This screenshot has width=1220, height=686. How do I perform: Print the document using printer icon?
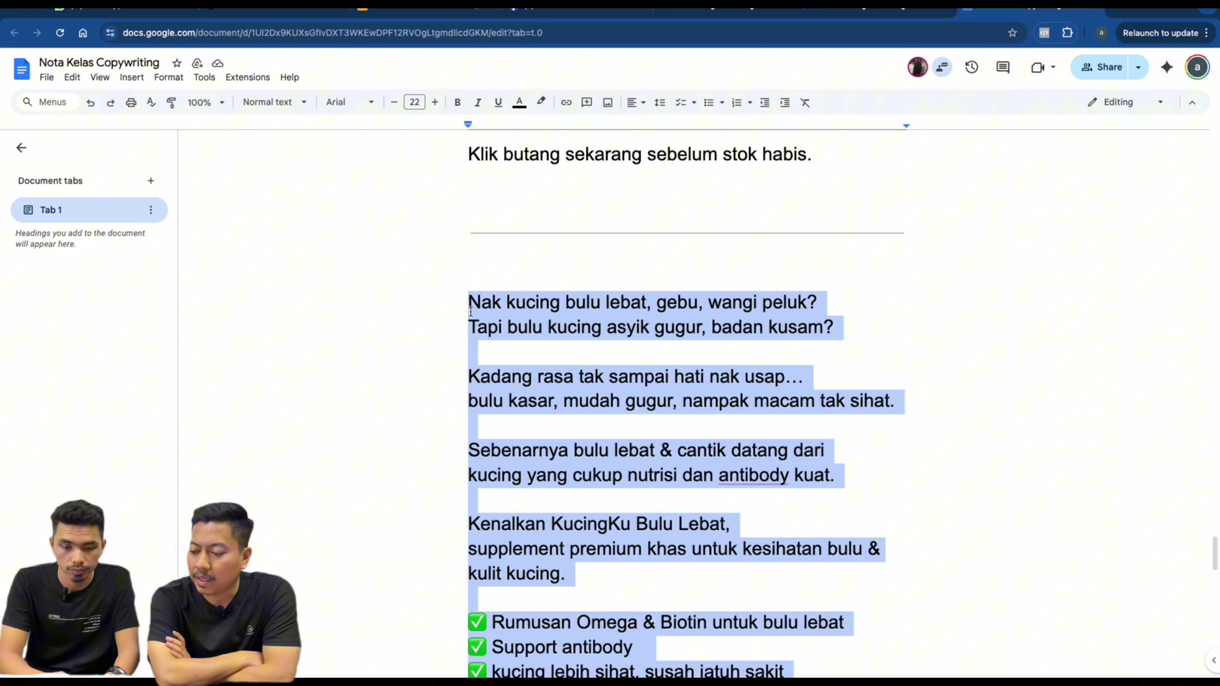(131, 102)
